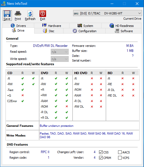The width and height of the screenshot is (144, 167).
Task: Switch to the System tab
Action: [85, 26]
